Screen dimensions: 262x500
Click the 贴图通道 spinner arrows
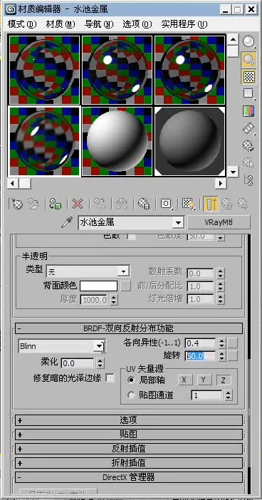pyautogui.click(x=229, y=395)
